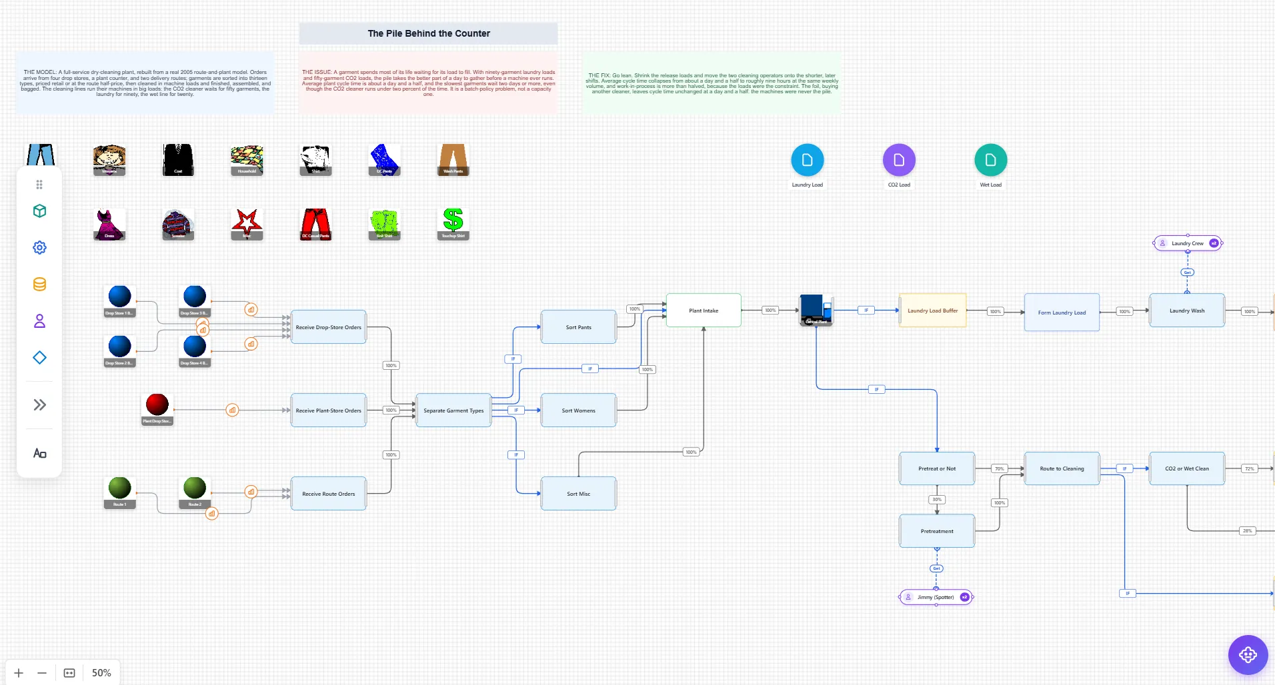Viewport: 1275px width, 685px height.
Task: Select the Receive Plant-Store Orders activity
Action: pyautogui.click(x=329, y=410)
